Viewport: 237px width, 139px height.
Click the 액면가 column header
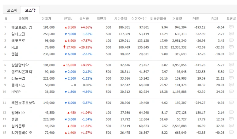point(101,19)
